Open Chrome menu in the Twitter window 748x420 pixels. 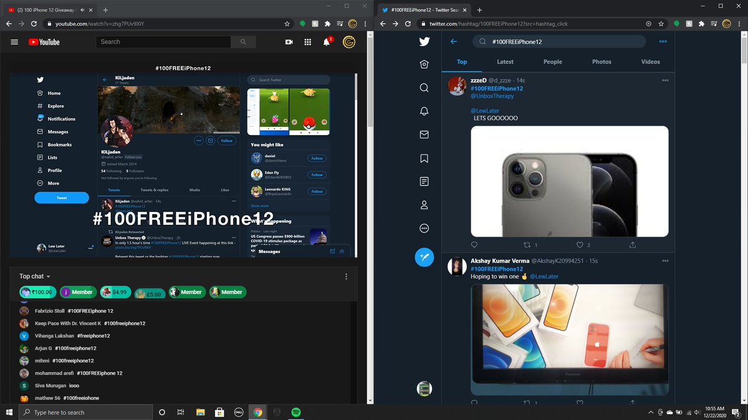(x=739, y=24)
